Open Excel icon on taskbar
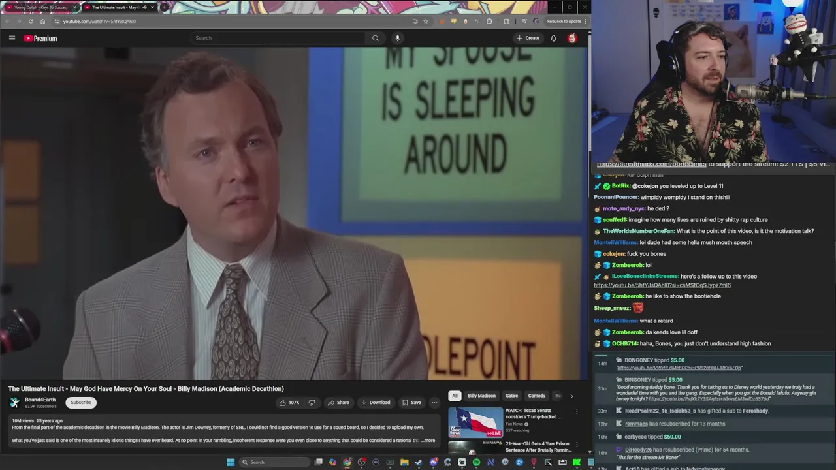The image size is (836, 470). tap(390, 462)
